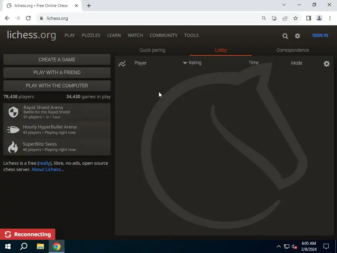This screenshot has width=337, height=253.
Task: Bookmark this page with the star icon
Action: (296, 18)
